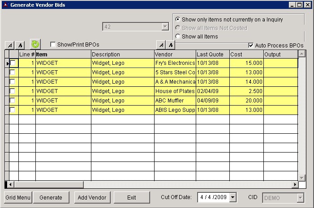Tick checkbox for Fry's Electronics row
The image size is (314, 208).
(x=13, y=63)
